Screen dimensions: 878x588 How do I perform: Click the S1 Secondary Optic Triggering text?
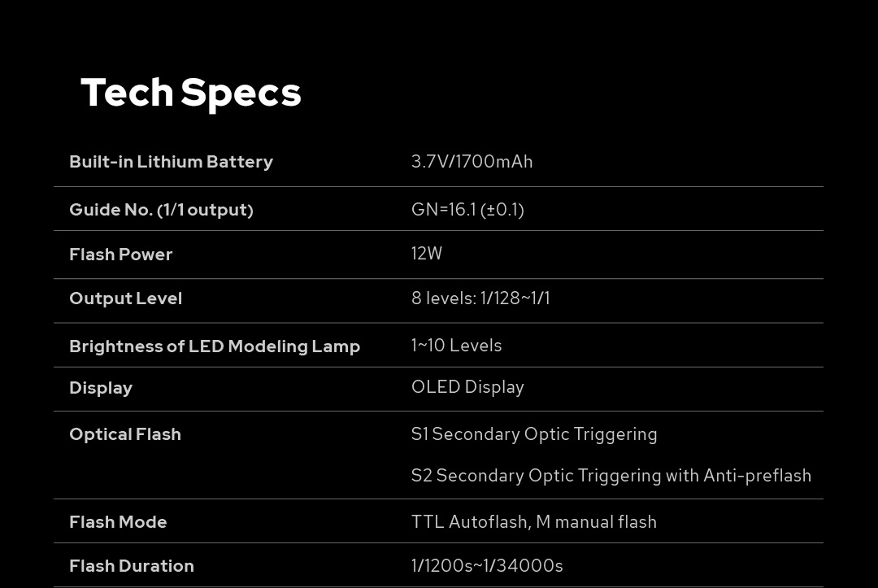point(534,434)
